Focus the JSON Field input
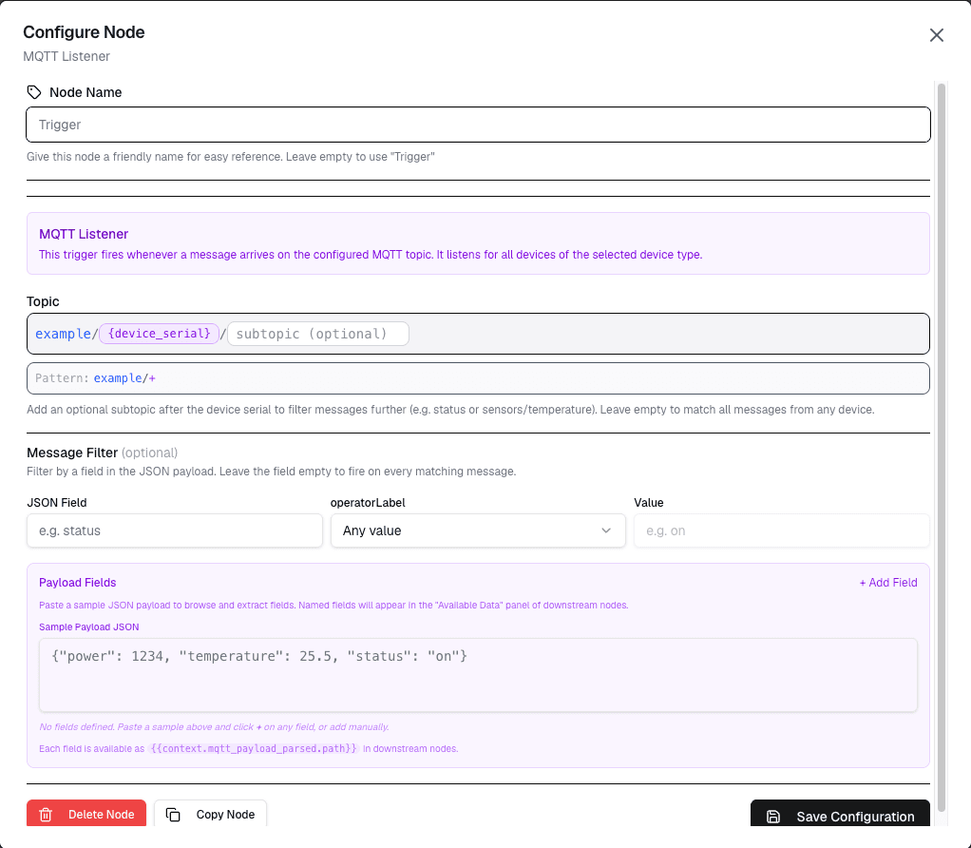Viewport: 971px width, 848px height. (x=175, y=530)
